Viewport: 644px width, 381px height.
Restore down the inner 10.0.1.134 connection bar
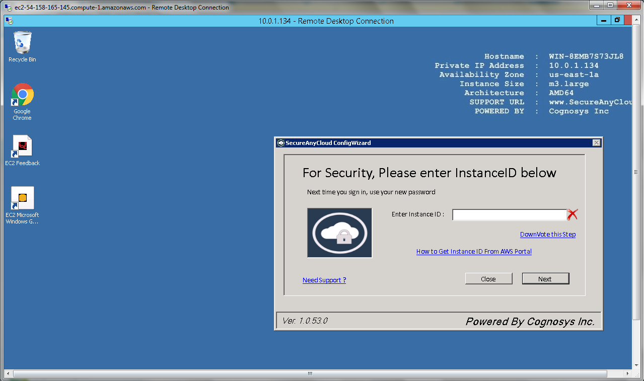click(x=617, y=21)
